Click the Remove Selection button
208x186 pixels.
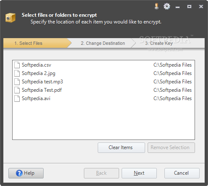point(171,147)
